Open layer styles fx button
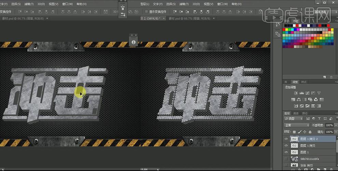Viewport: 338px width, 171px height. point(299,170)
